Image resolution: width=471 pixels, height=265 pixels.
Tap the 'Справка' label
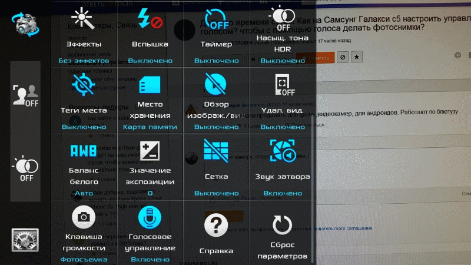click(216, 251)
